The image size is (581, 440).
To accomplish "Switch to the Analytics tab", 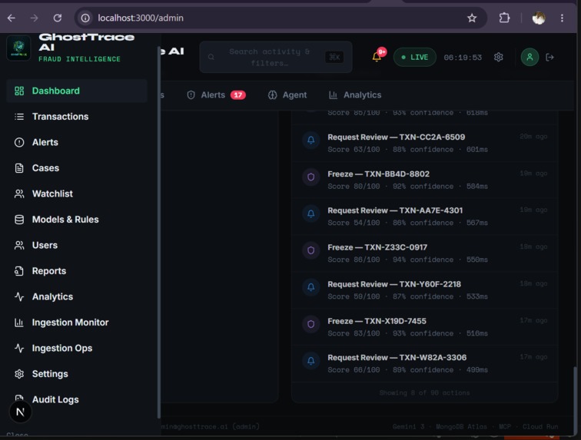I will (355, 95).
